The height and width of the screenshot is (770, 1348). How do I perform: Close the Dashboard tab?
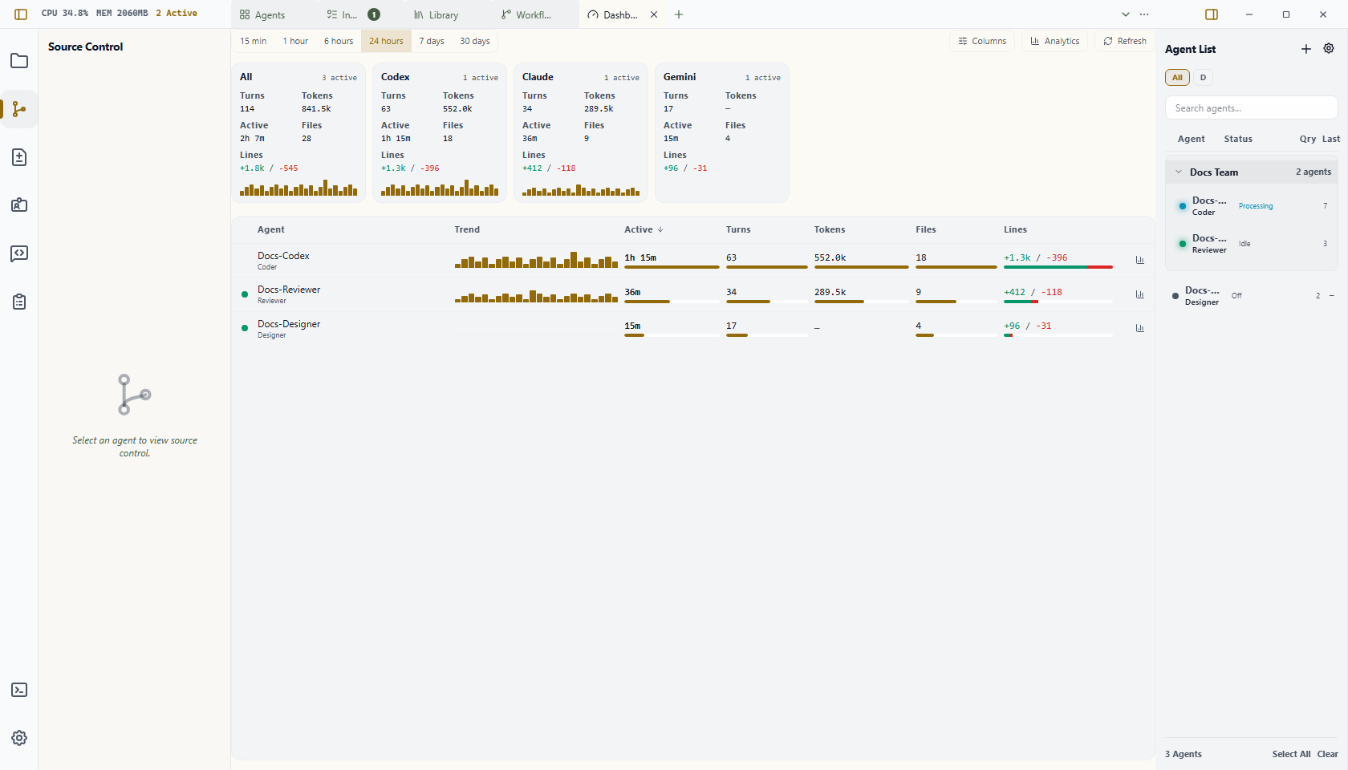click(x=654, y=14)
